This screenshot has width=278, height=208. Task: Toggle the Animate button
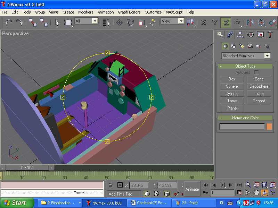pos(192,189)
